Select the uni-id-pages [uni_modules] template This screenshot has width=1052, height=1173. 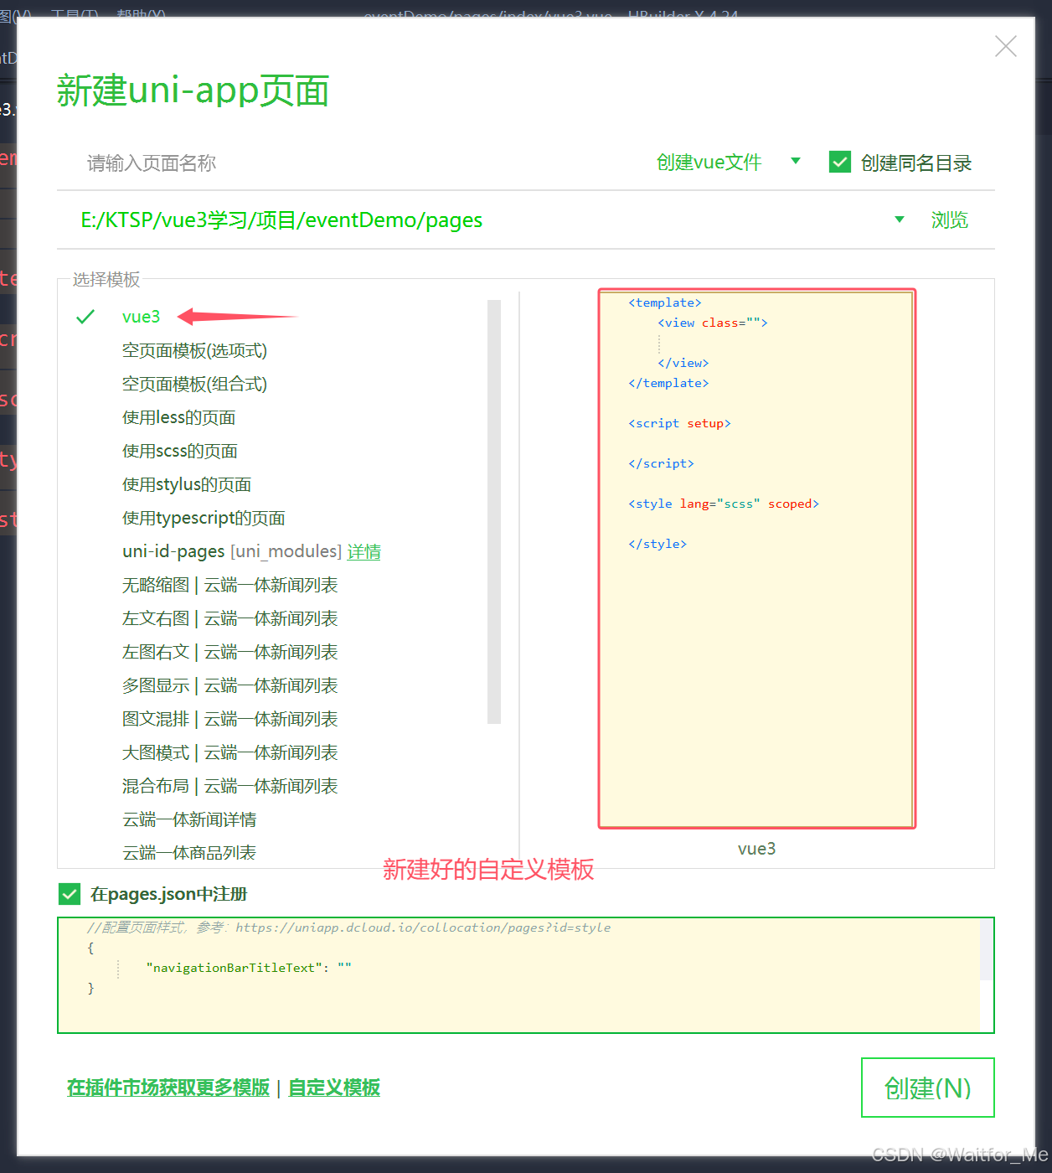click(x=231, y=551)
